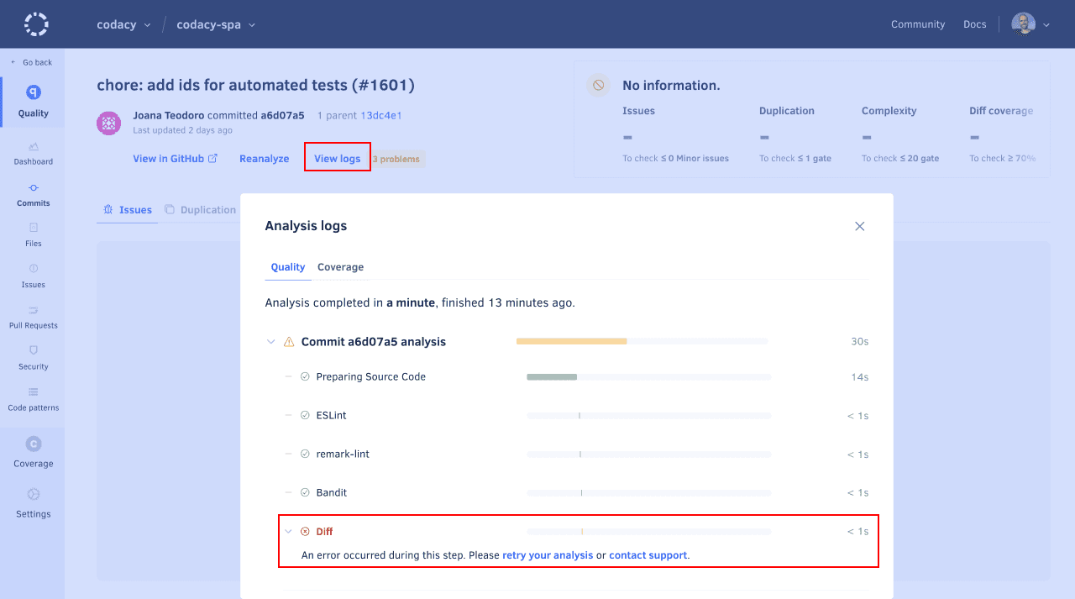
Task: Click the View logs button
Action: tap(337, 158)
